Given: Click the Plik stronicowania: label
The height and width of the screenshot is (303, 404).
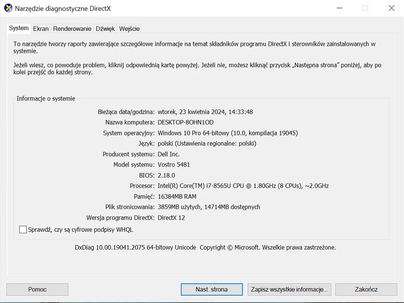Looking at the screenshot, I should pyautogui.click(x=130, y=207).
